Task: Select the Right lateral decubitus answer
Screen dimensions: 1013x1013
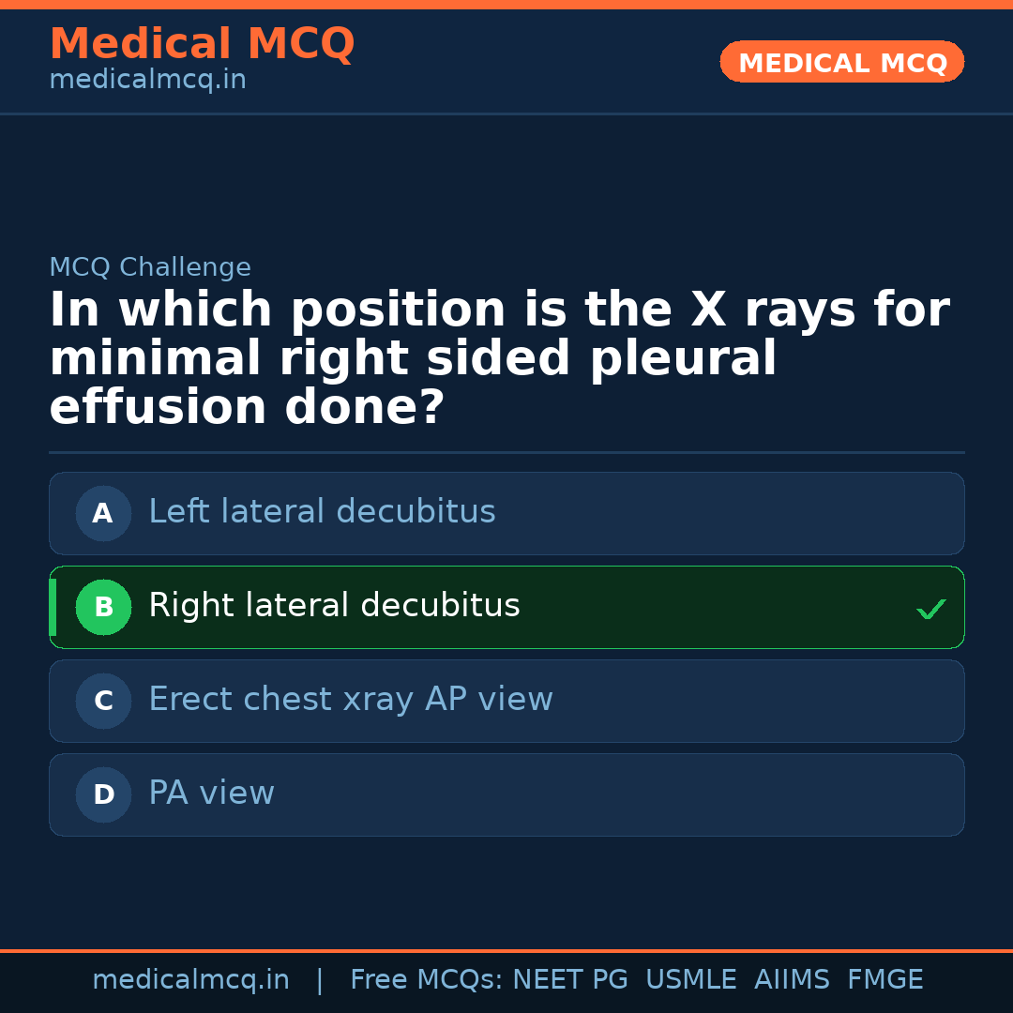Action: coord(334,606)
